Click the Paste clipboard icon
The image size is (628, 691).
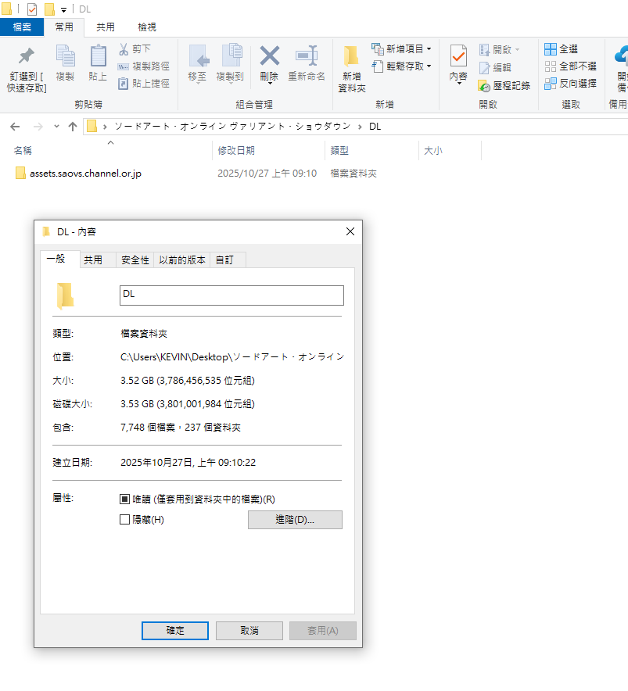tap(98, 56)
